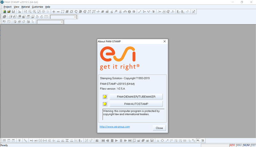Click the bottom toolbar open folder icon
Viewport: 256px width, 147px height.
coord(139,141)
